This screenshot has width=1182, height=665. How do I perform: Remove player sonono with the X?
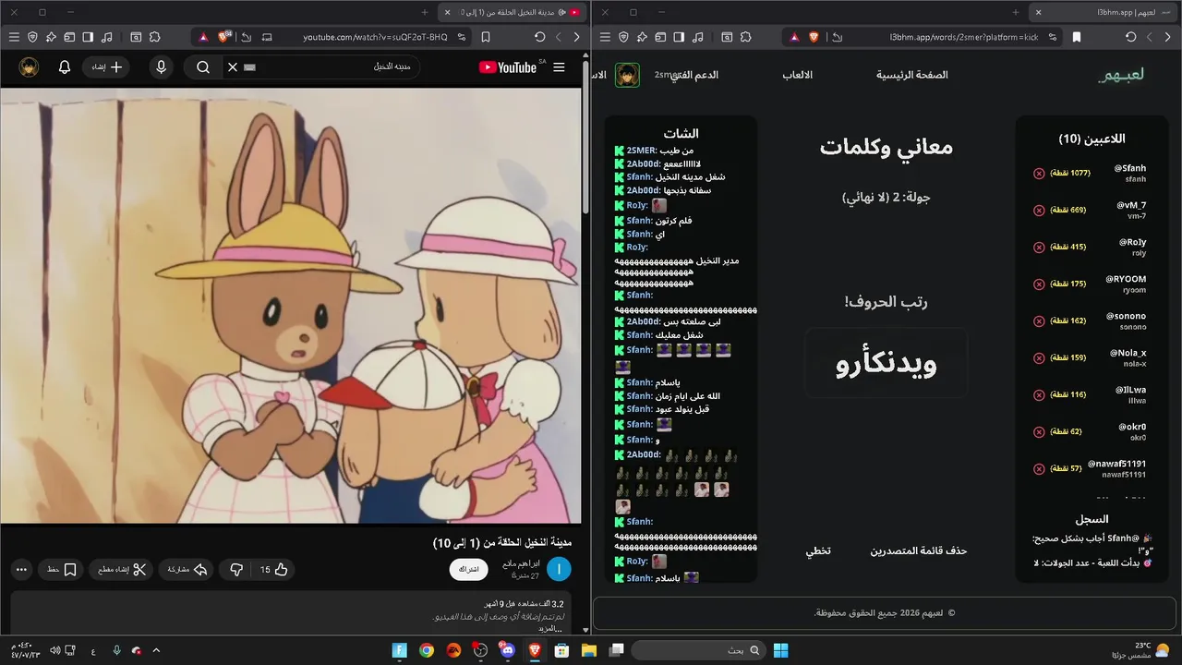(x=1039, y=320)
